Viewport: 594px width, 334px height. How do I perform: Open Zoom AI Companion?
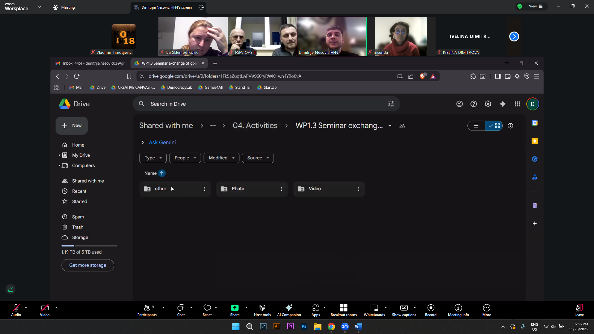(289, 310)
